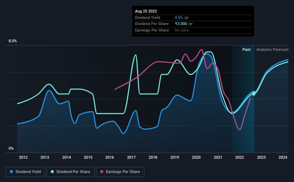This screenshot has width=294, height=182.
Task: Click the 2013 x-axis year label
Action: click(x=45, y=157)
